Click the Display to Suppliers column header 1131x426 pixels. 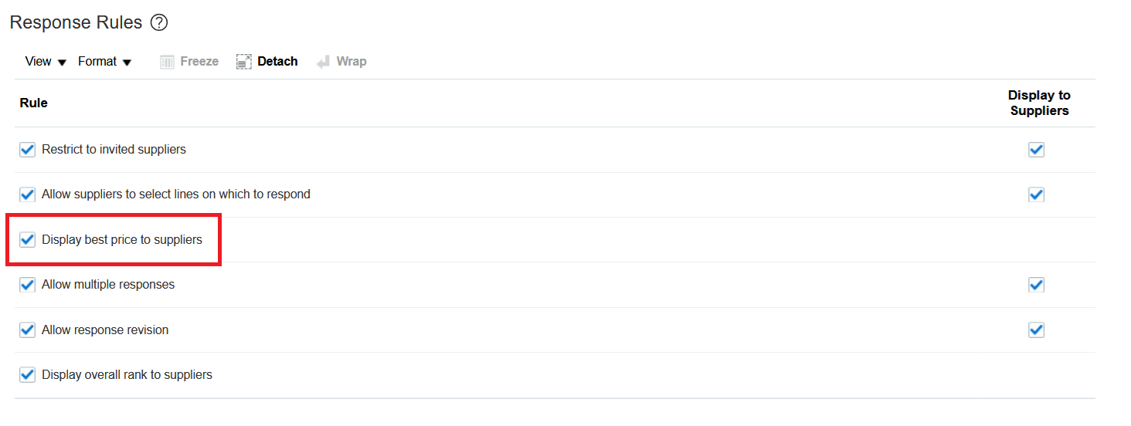point(1039,103)
